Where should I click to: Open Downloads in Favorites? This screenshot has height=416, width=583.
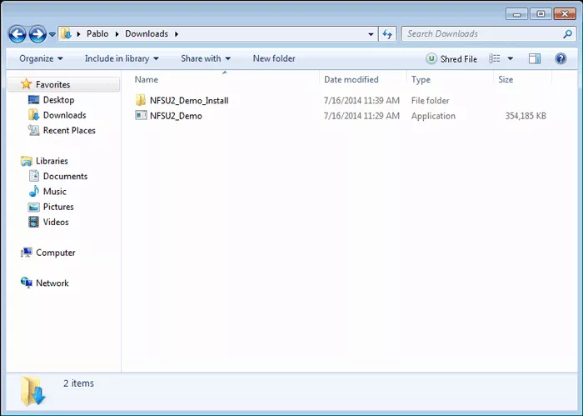click(x=65, y=115)
